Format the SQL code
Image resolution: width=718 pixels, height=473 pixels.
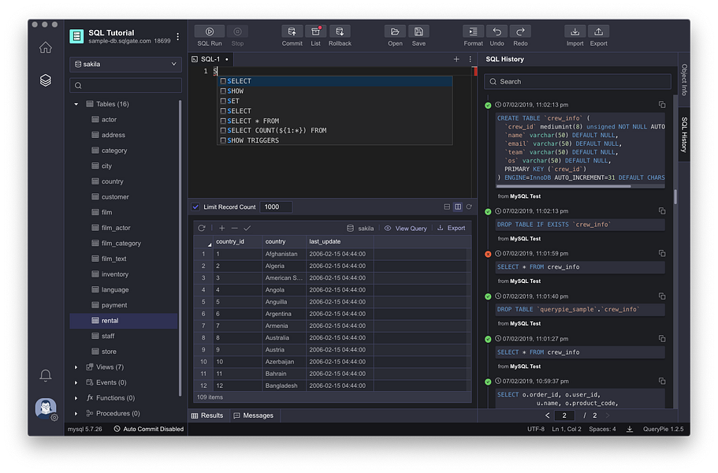click(473, 32)
